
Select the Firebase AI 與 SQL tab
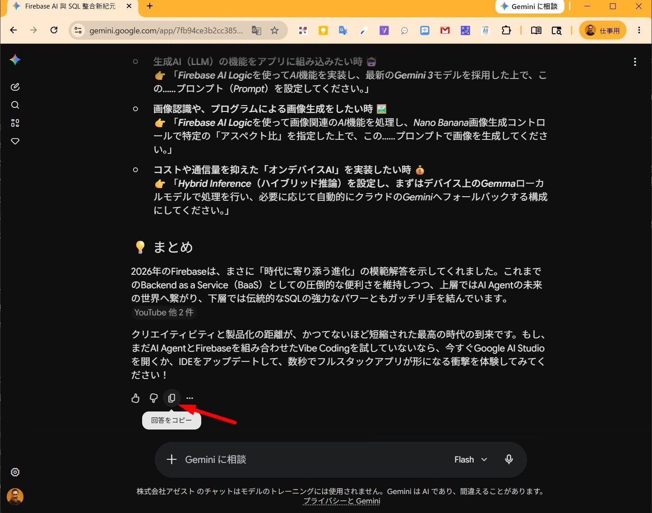[70, 6]
